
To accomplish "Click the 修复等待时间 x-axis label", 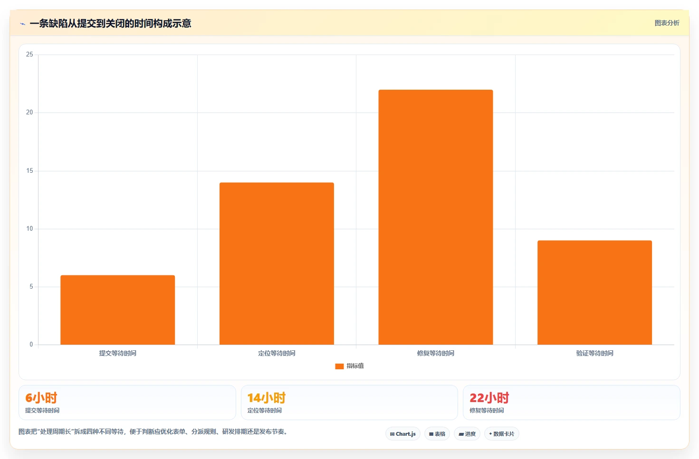I will pyautogui.click(x=436, y=353).
